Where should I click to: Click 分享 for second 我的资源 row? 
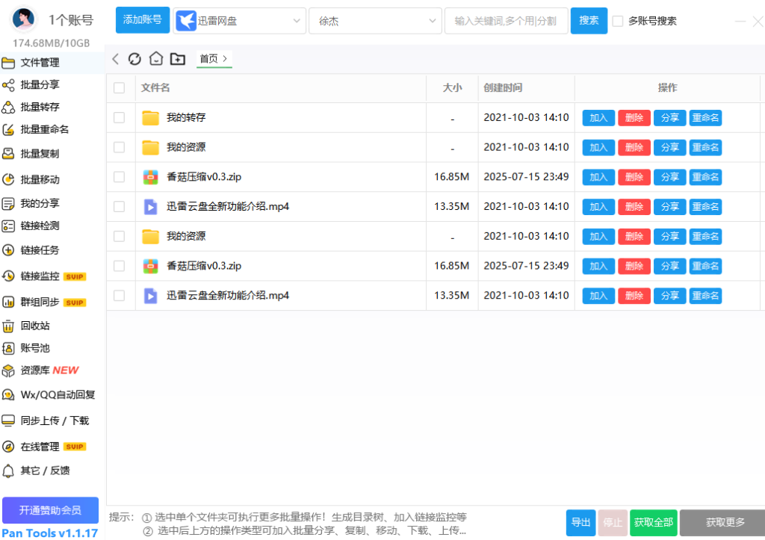click(669, 237)
